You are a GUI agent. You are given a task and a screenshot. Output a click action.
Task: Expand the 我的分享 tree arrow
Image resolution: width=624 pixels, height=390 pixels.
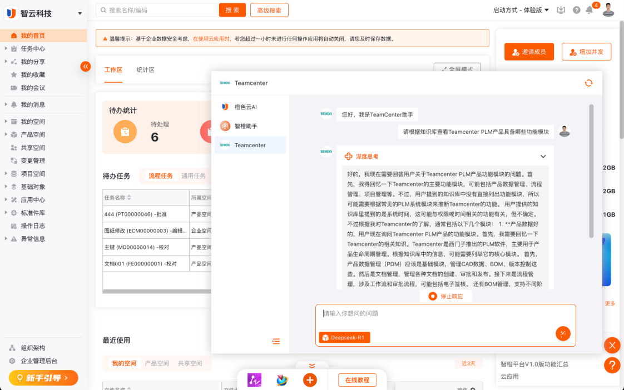pyautogui.click(x=6, y=62)
